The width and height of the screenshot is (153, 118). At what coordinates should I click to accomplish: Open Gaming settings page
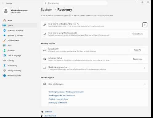19,61
